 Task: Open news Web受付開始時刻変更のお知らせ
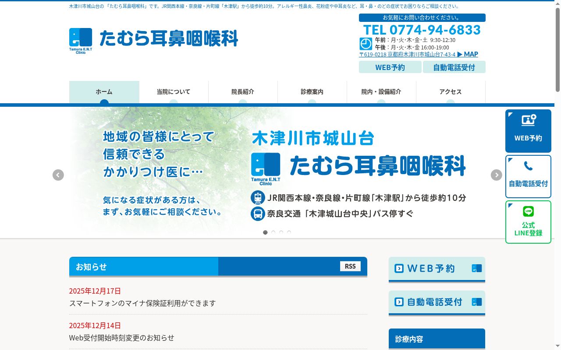click(122, 338)
